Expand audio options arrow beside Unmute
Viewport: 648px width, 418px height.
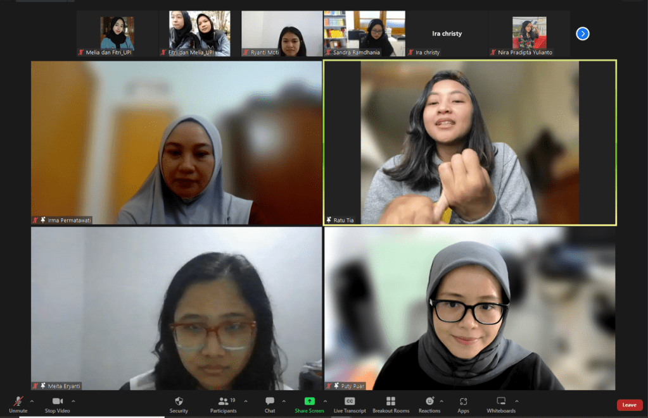coord(32,401)
